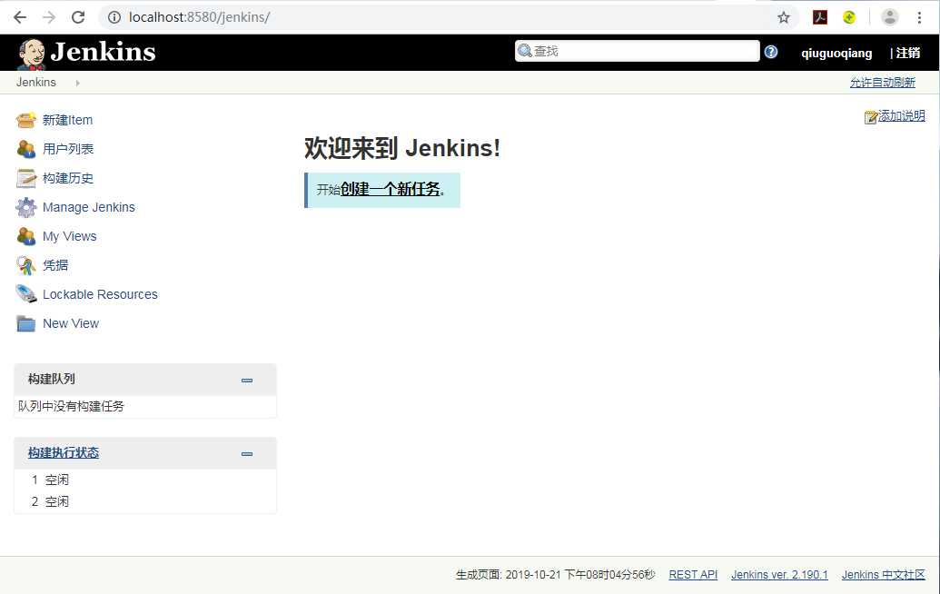Viewport: 940px width, 594px height.
Task: Click the 用户列表 people icon
Action: pos(25,149)
